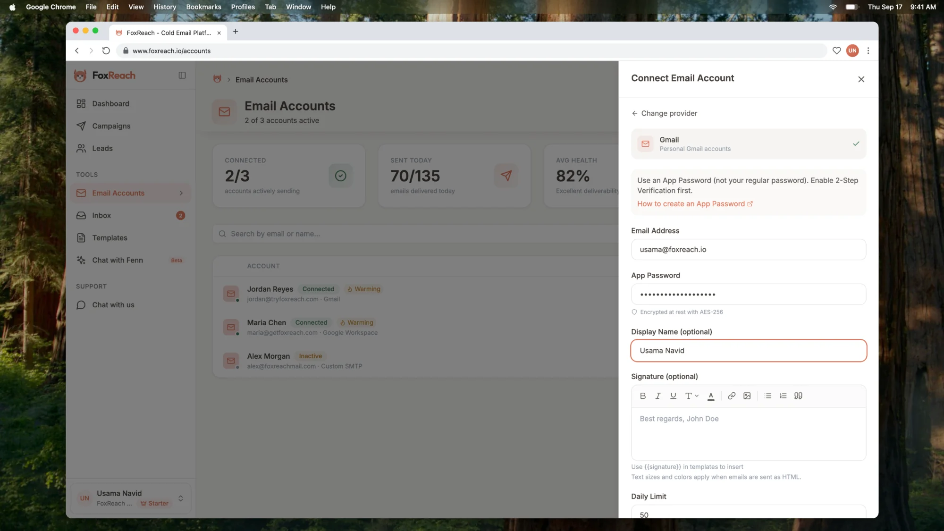This screenshot has height=531, width=944.
Task: Open Maria Chen account row
Action: [x=415, y=327]
